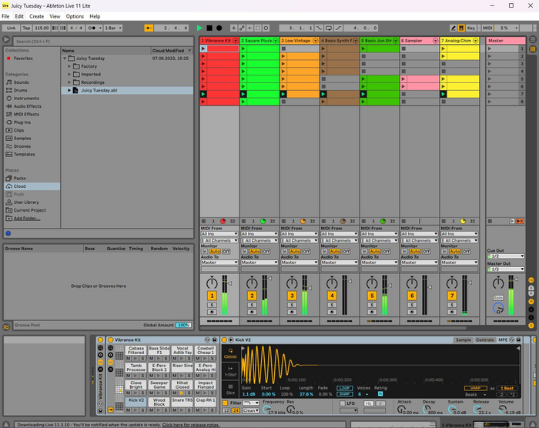The height and width of the screenshot is (428, 539).
Task: Click the Global Amount groove slider
Action: click(182, 326)
